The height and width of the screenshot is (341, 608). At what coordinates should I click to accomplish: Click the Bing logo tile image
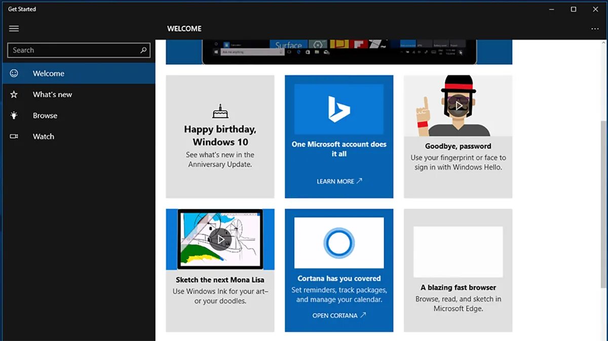(339, 109)
